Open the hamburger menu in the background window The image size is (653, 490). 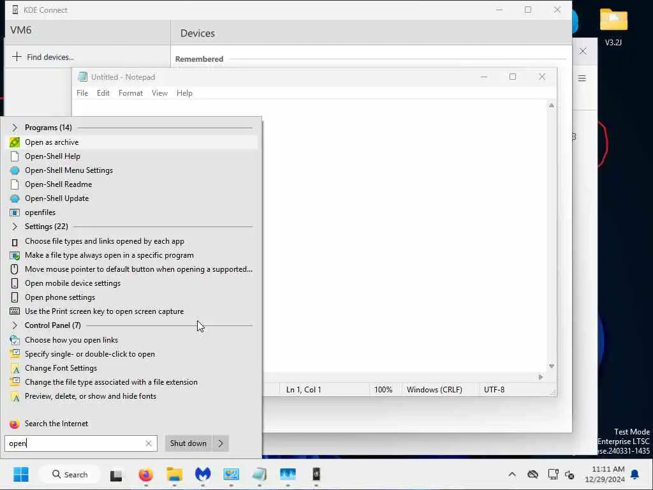[582, 78]
